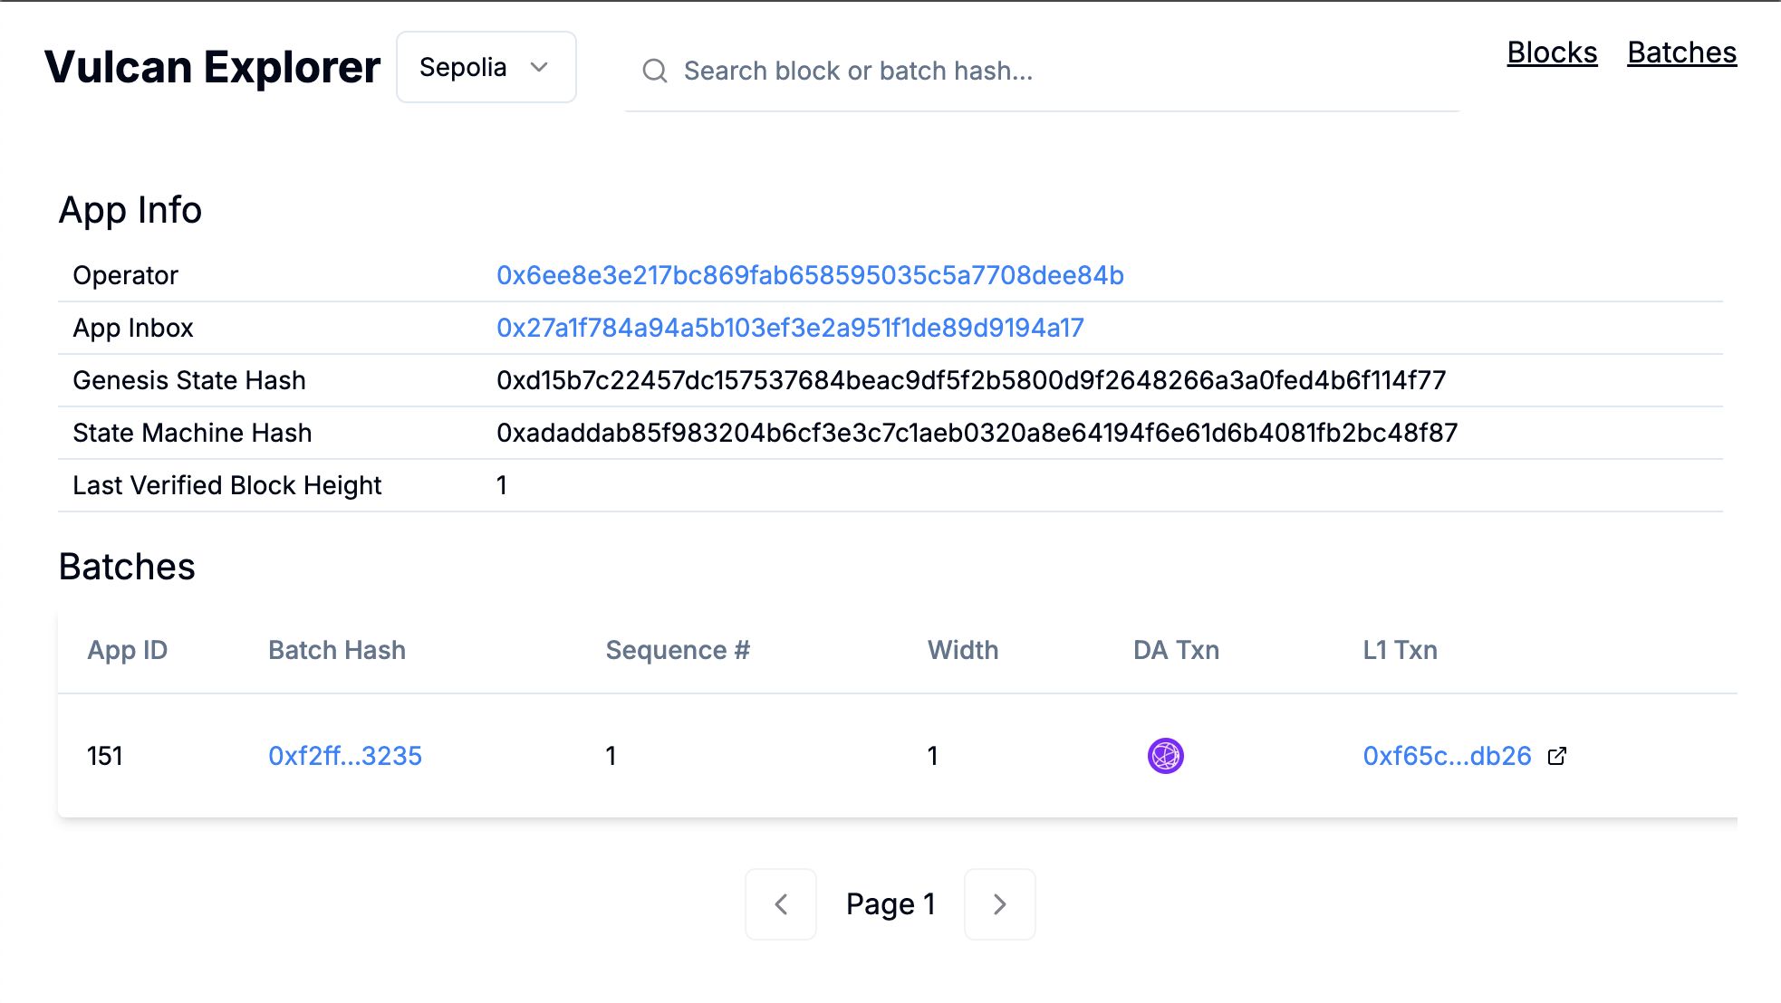This screenshot has height=1003, width=1781.
Task: Go to the next page arrow
Action: pyautogui.click(x=1000, y=904)
